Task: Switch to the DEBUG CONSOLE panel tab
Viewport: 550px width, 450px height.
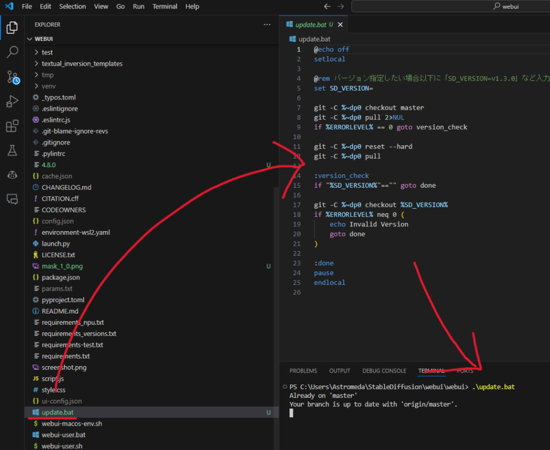Action: [384, 370]
